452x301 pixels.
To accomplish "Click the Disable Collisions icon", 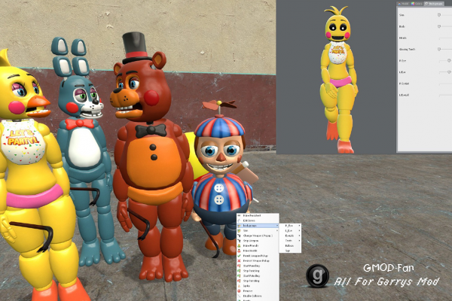I will coord(239,296).
